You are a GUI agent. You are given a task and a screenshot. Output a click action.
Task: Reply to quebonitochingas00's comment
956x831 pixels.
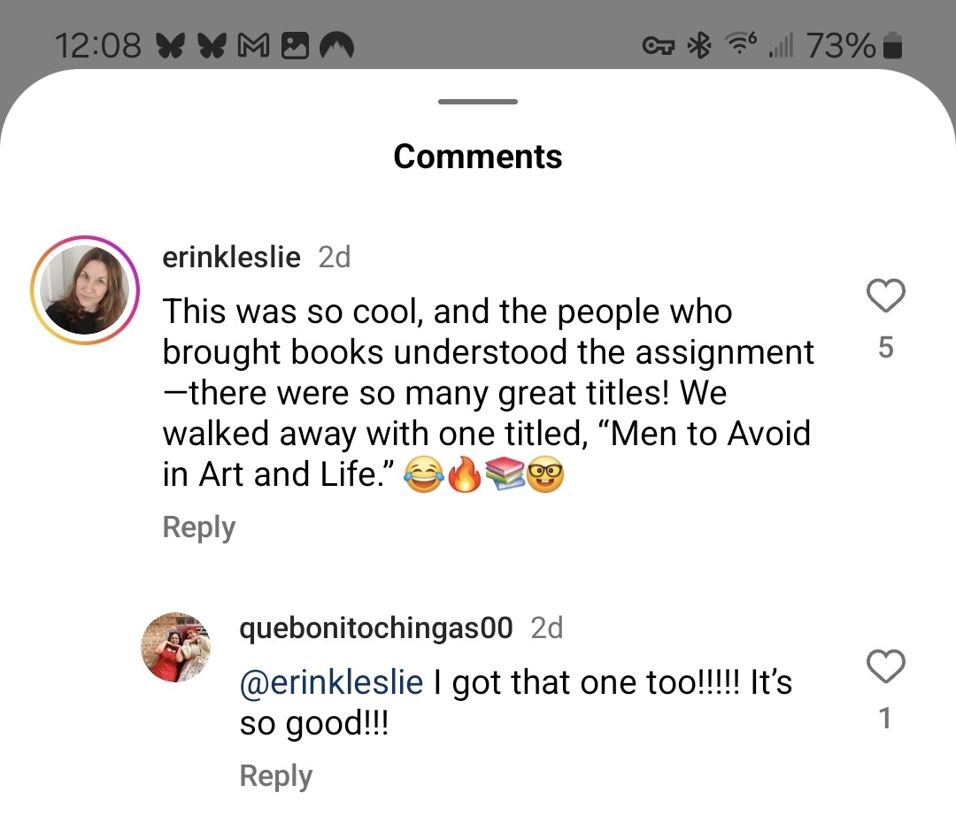click(x=276, y=776)
